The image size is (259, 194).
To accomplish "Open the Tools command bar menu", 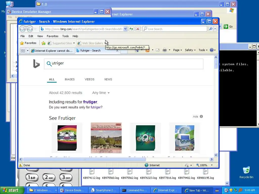I will (x=203, y=50).
